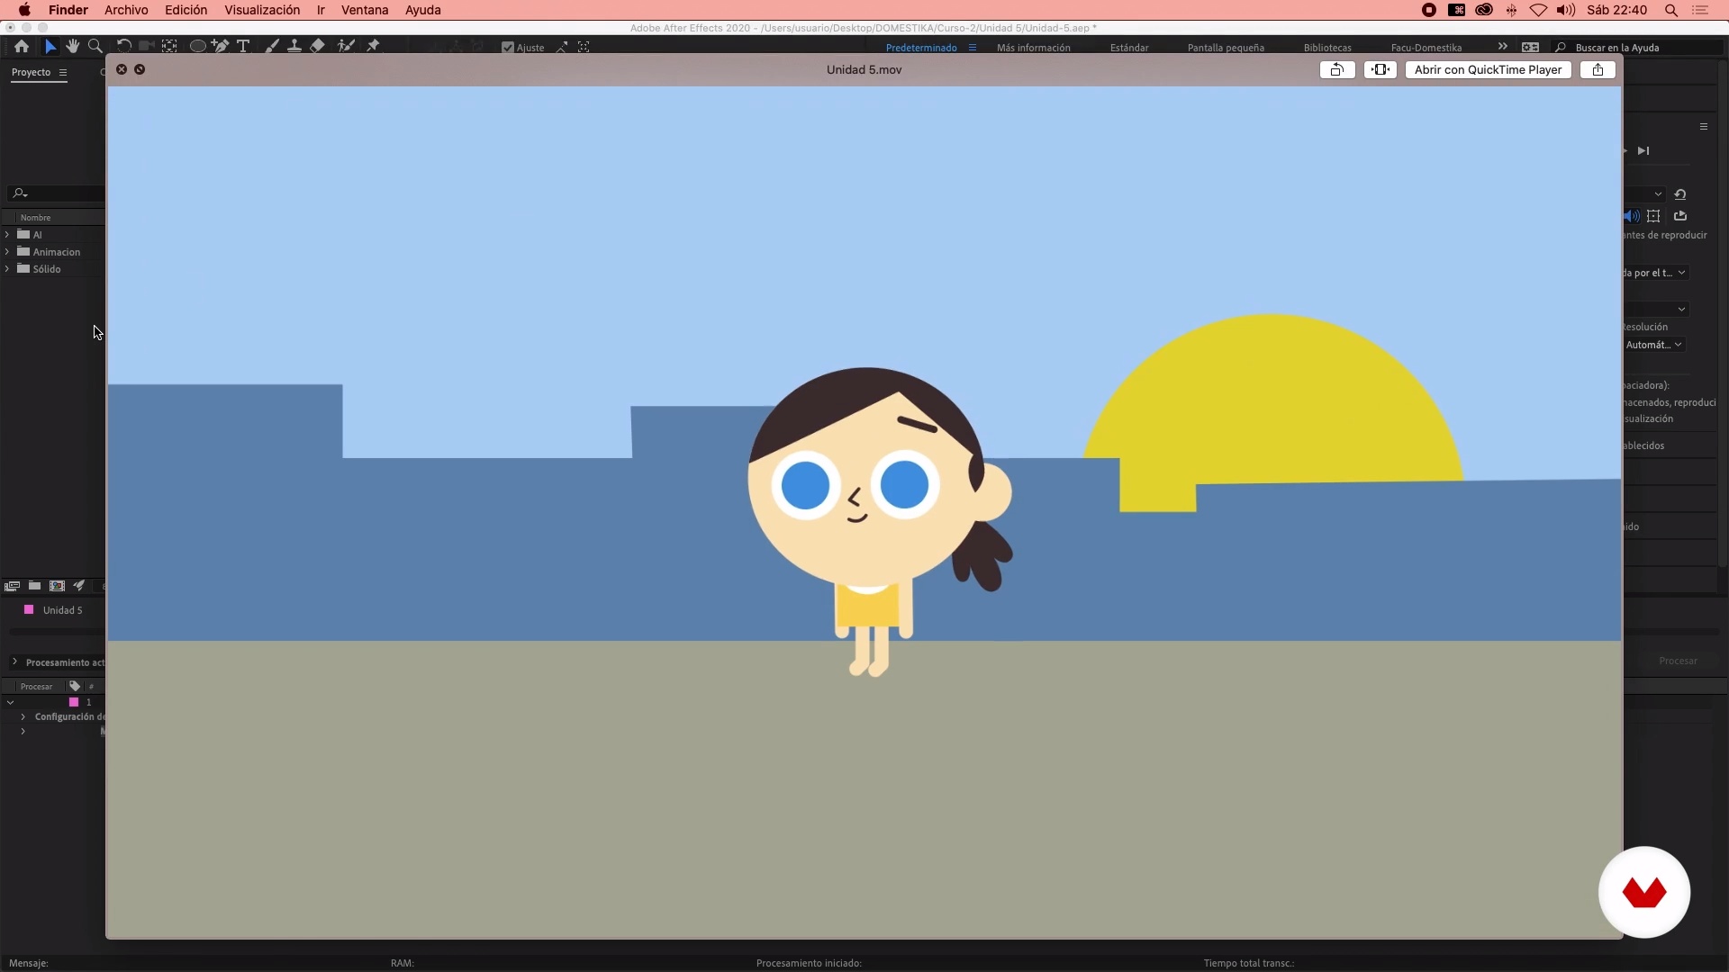The height and width of the screenshot is (972, 1729).
Task: Click the new composition icon
Action: 57,586
